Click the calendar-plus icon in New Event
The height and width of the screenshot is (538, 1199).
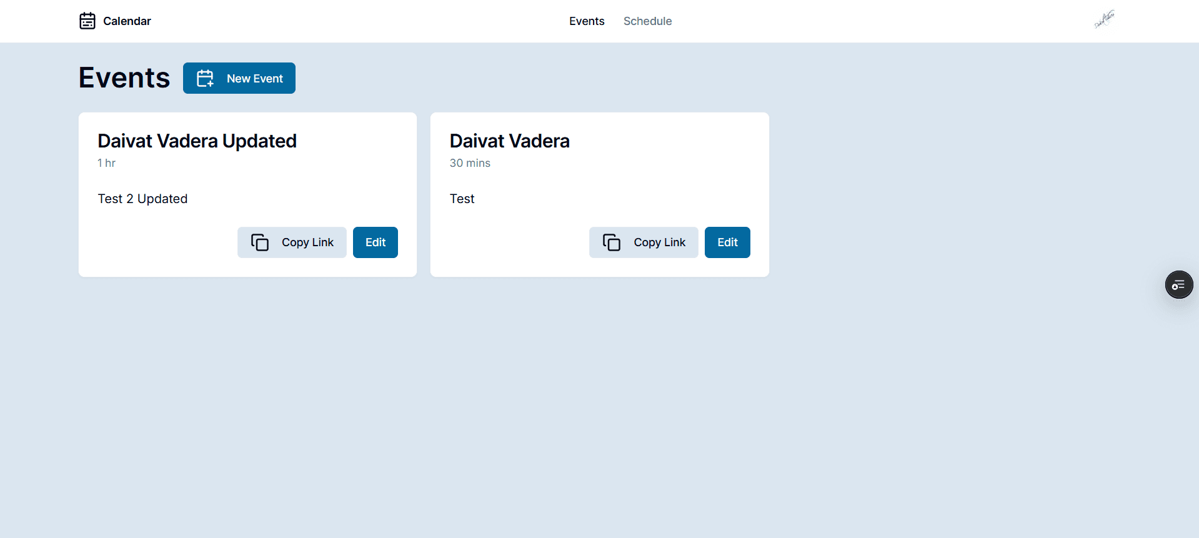pos(205,79)
